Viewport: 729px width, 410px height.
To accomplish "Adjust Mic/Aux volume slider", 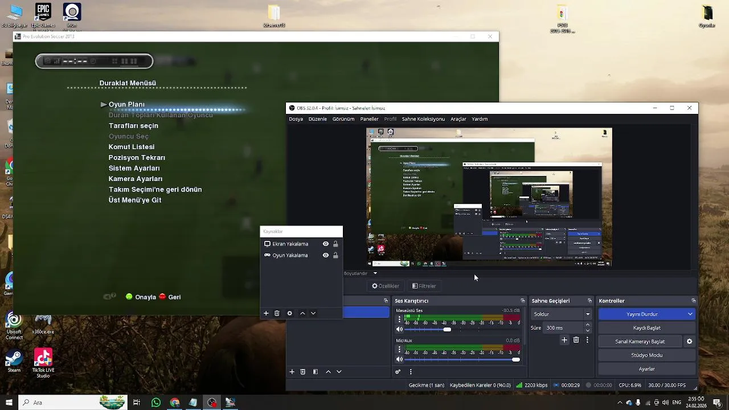I will tap(462, 359).
